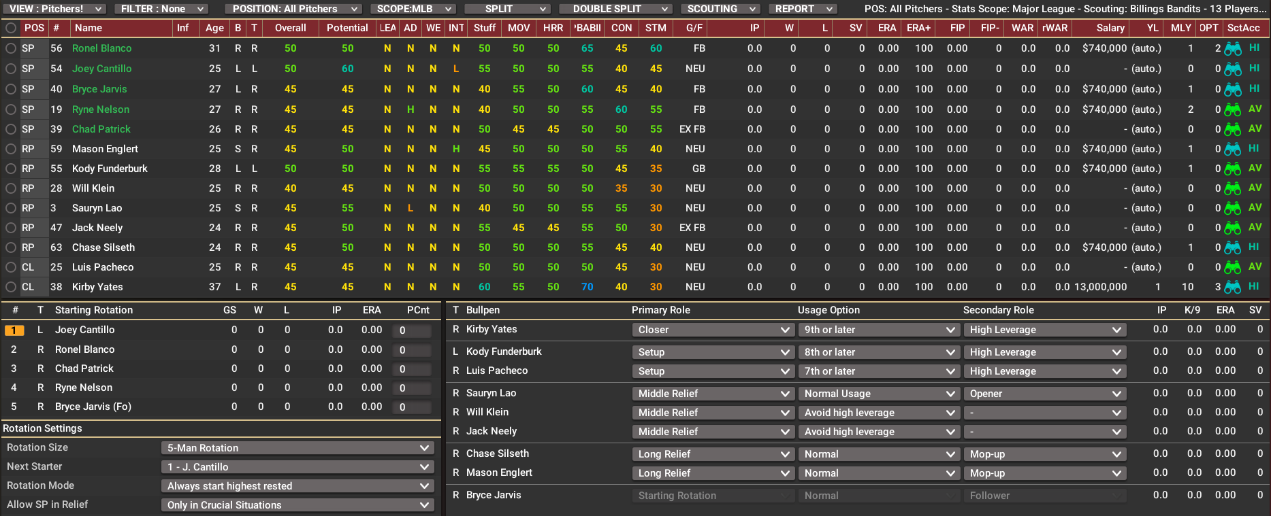Sort table by Potential column
This screenshot has width=1271, height=516.
click(347, 28)
